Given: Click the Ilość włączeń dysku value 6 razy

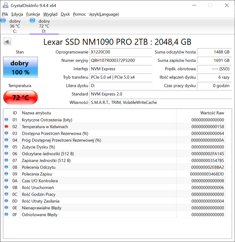Looking at the screenshot, I should click(x=214, y=77).
